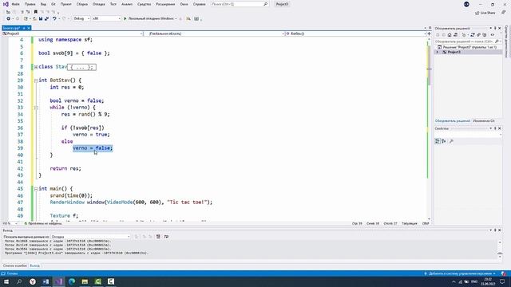Open the Debug configuration dropdown

pyautogui.click(x=81, y=19)
